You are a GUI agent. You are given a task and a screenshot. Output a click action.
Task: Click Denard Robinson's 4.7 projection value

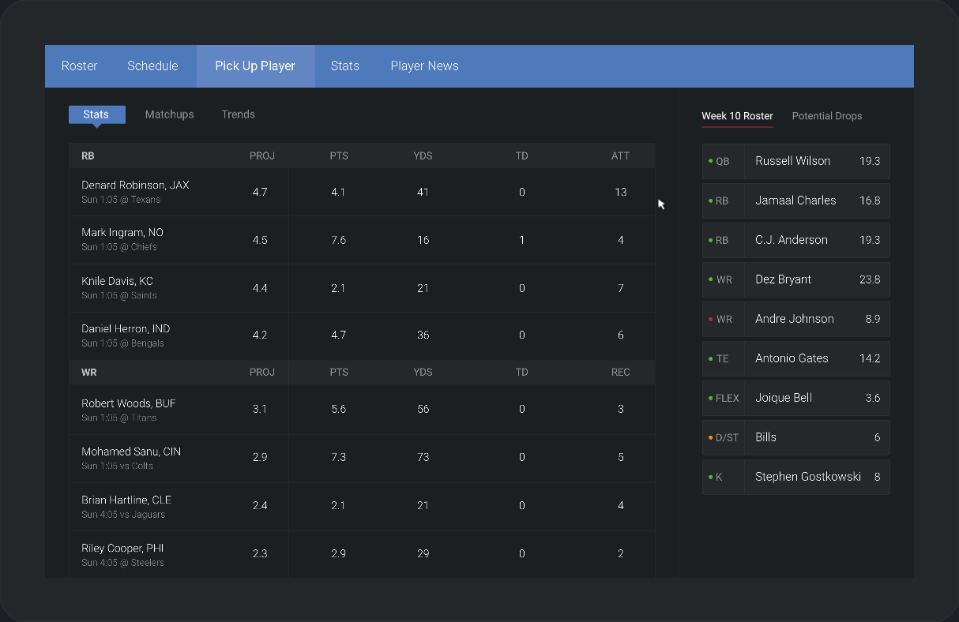tap(260, 192)
